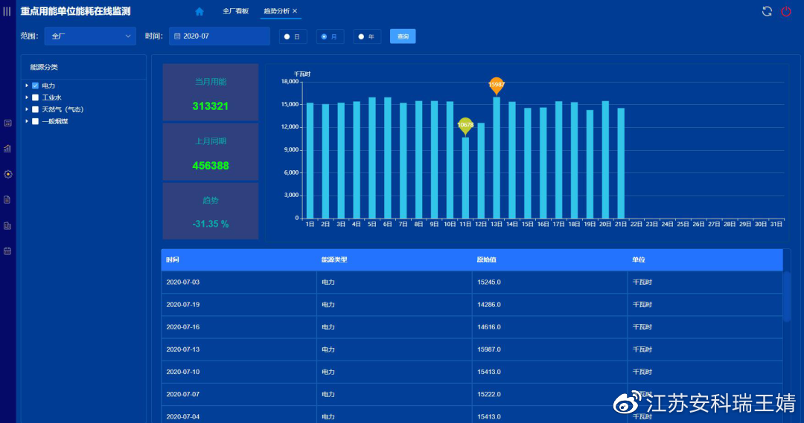
Task: Click the 10678 min value marker
Action: tap(465, 126)
